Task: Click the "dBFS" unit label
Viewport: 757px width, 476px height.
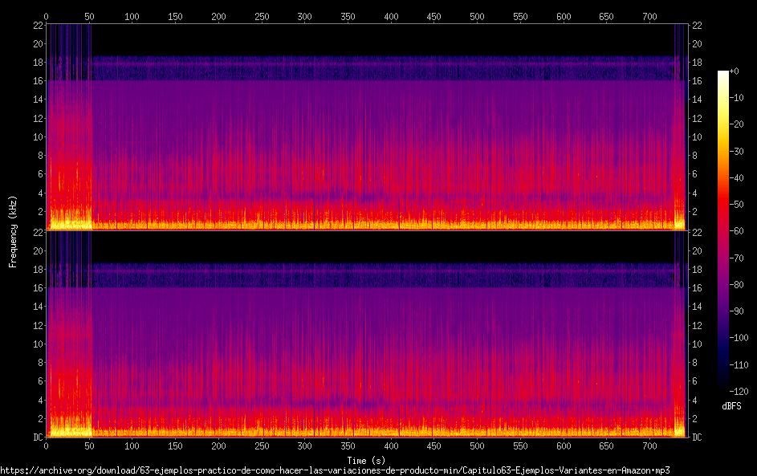Action: tap(731, 406)
